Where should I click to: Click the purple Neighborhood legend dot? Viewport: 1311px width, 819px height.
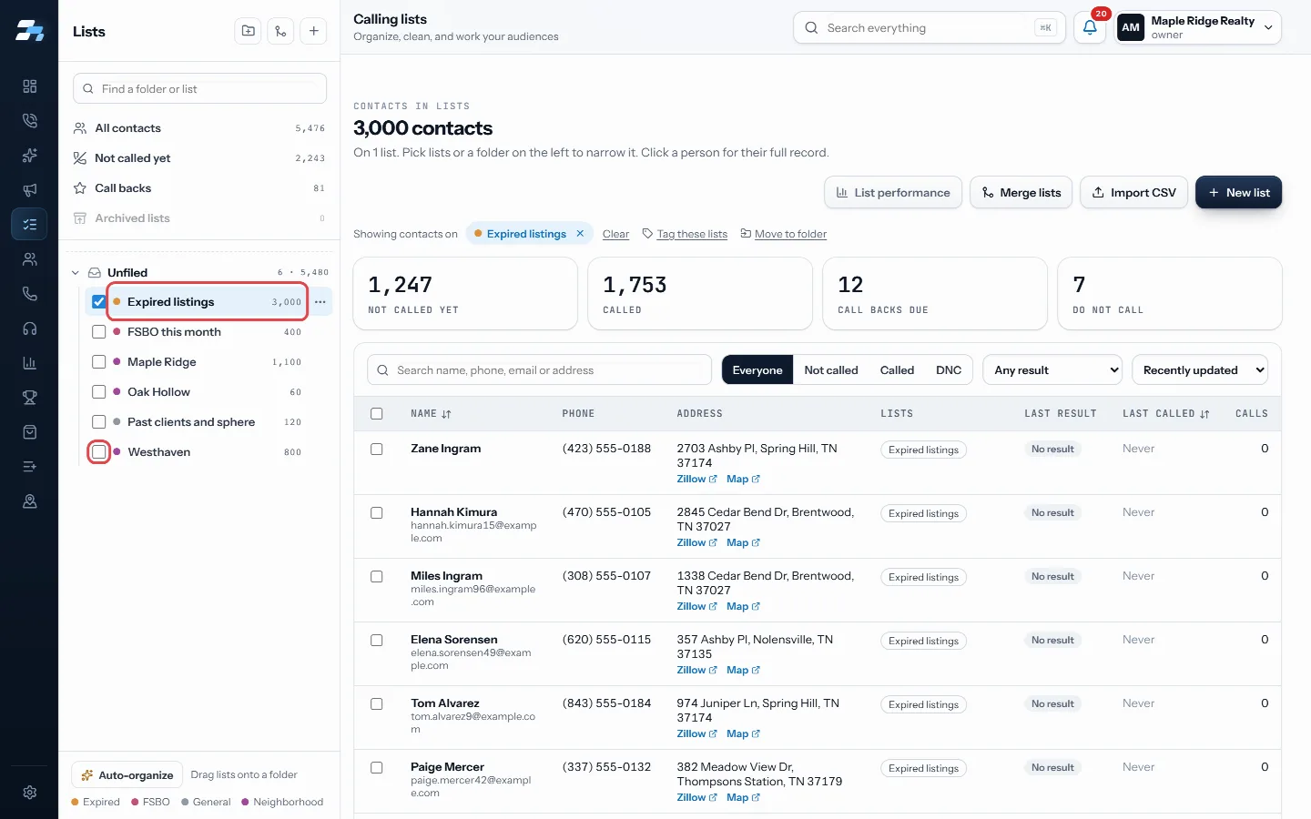pyautogui.click(x=245, y=802)
